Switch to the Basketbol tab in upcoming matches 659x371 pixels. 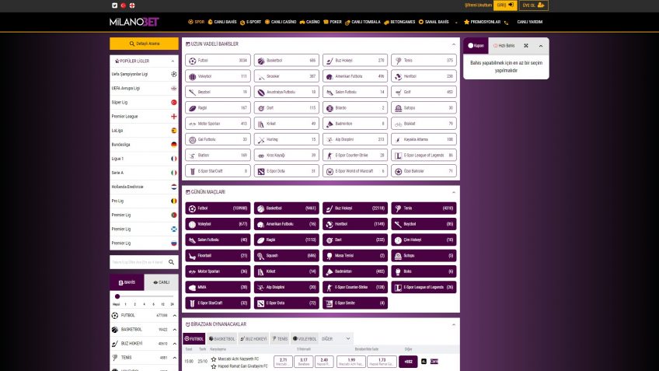[x=221, y=339]
